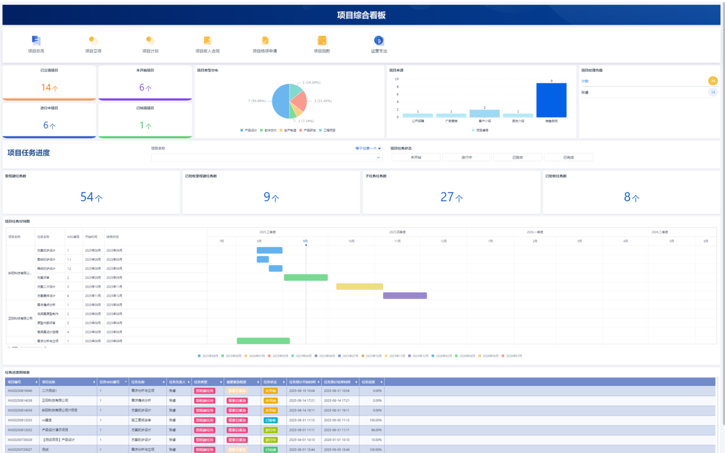725x453 pixels.
Task: Open the 未开始项目 6个 card
Action: pyautogui.click(x=145, y=83)
